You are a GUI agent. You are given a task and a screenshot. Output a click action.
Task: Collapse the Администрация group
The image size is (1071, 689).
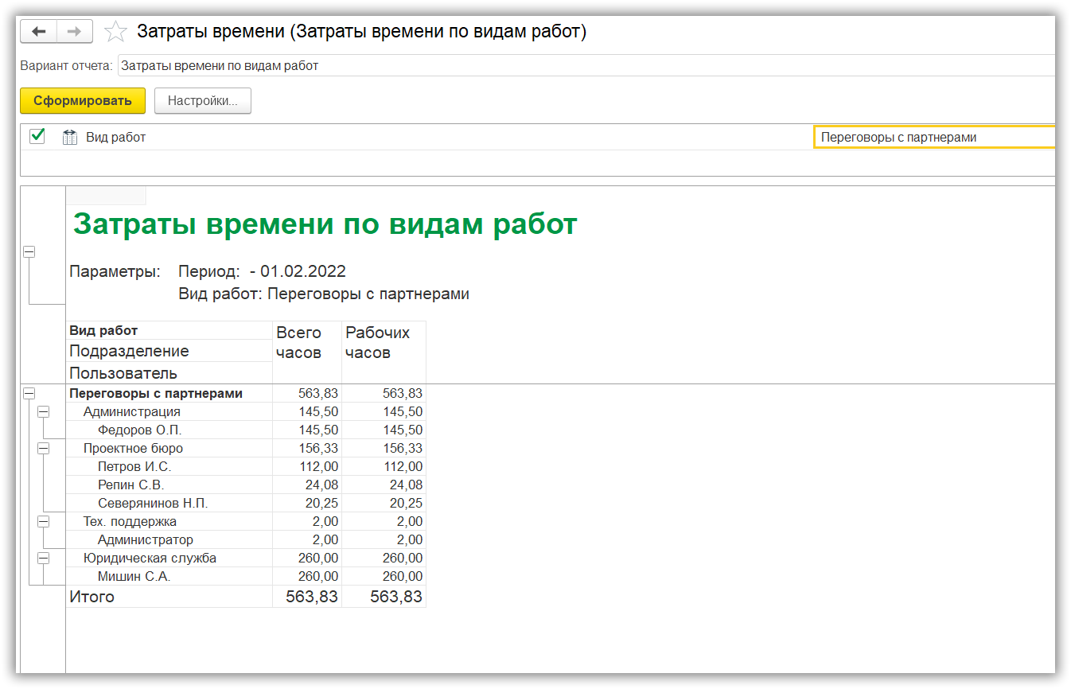[44, 412]
